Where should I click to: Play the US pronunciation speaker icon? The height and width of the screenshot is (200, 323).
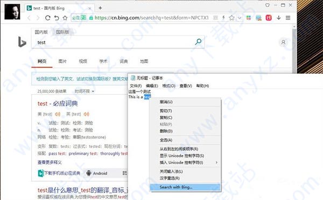coord(58,114)
